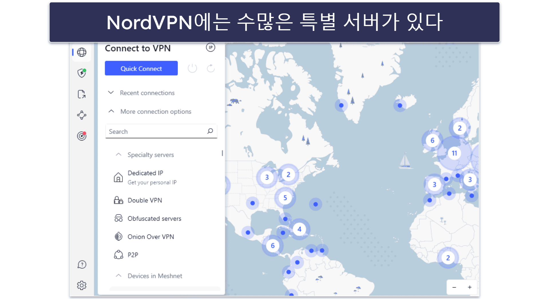Select Obfuscated servers option

154,218
